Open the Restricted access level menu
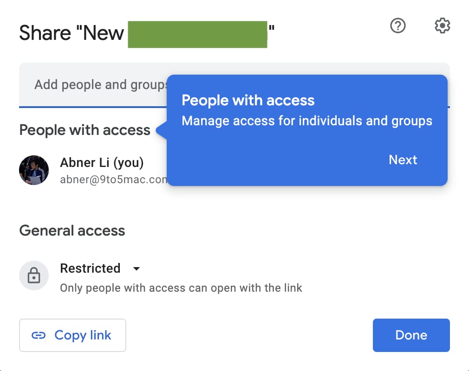 coord(91,269)
